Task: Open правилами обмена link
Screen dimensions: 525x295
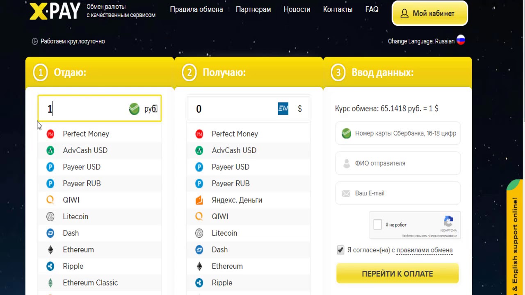Action: coord(425,250)
